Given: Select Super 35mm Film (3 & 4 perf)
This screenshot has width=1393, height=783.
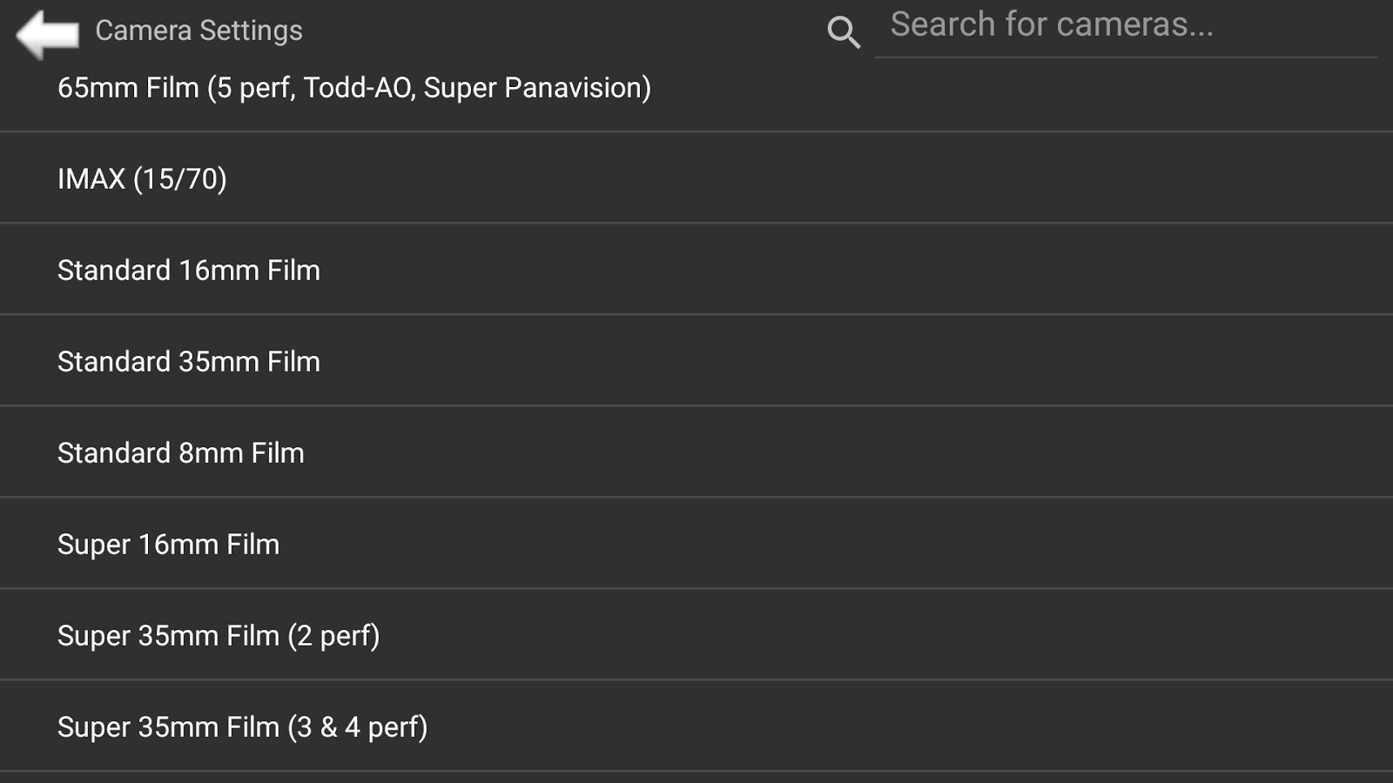Looking at the screenshot, I should (242, 727).
